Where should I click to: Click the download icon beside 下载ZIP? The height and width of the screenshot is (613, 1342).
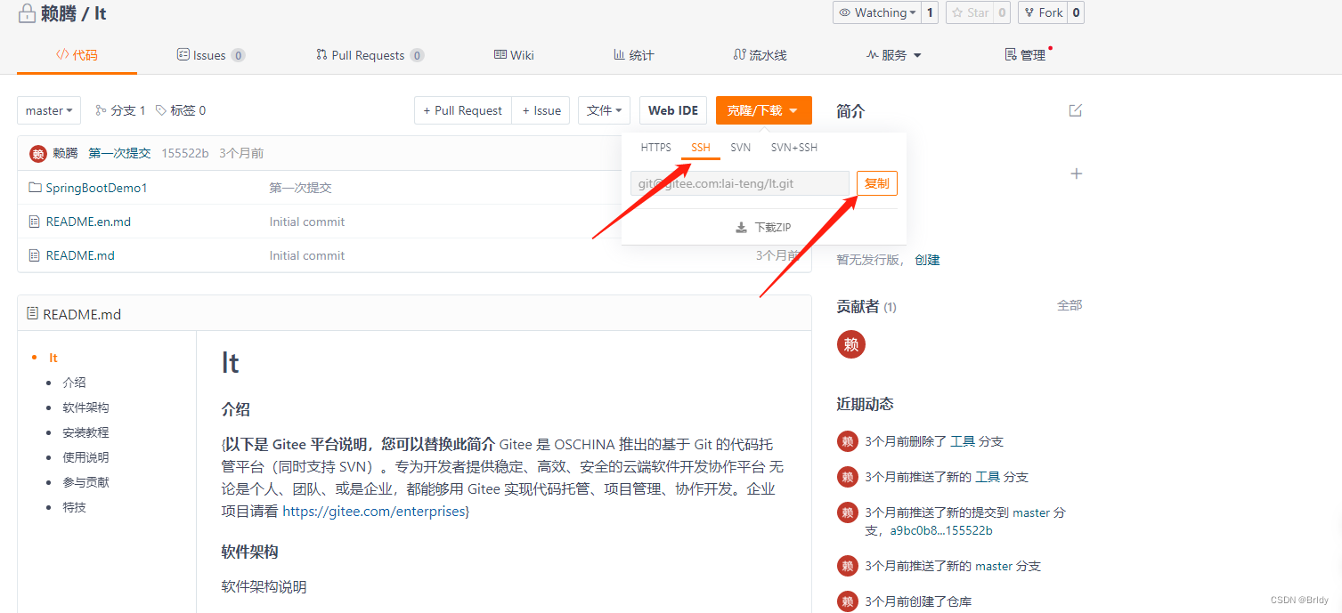tap(741, 228)
